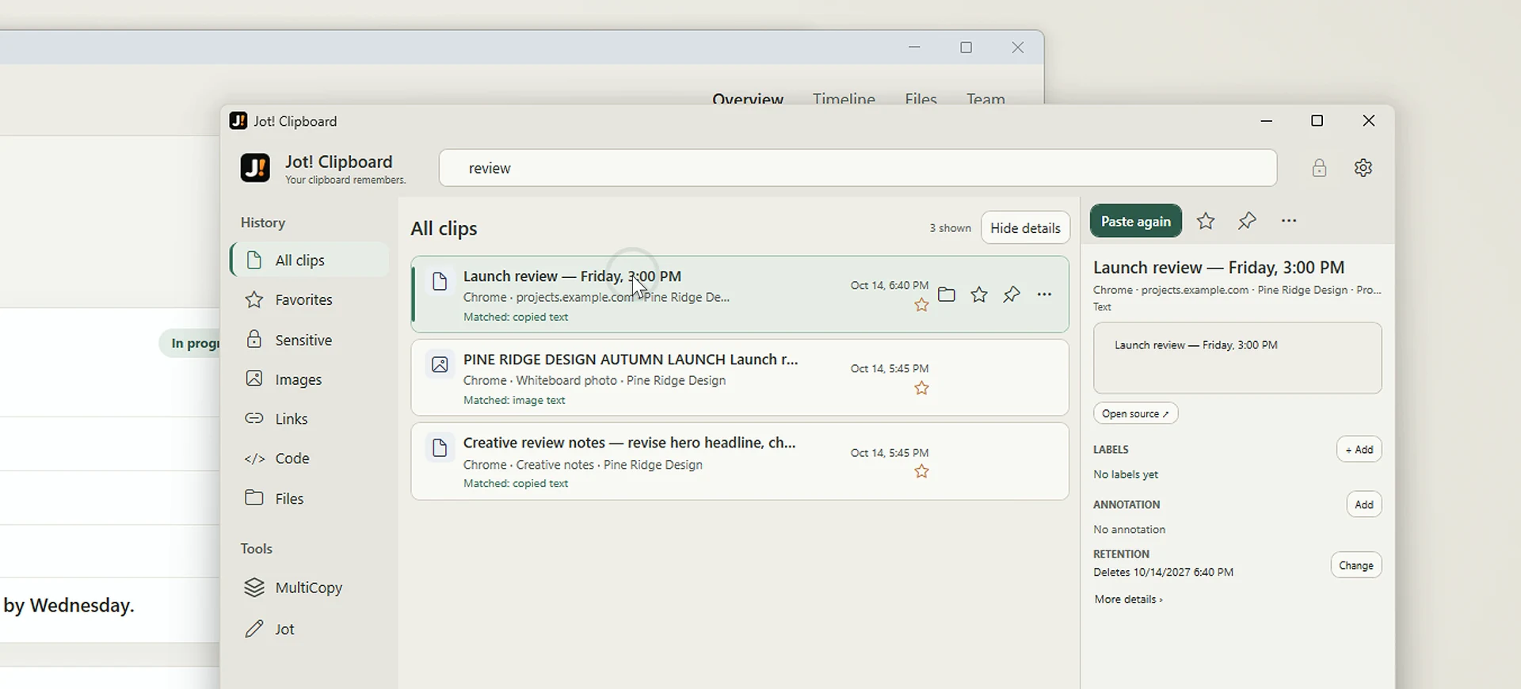Screen dimensions: 1521x689
Task: Open ellipsis menu on Launch review row
Action: coord(1044,295)
